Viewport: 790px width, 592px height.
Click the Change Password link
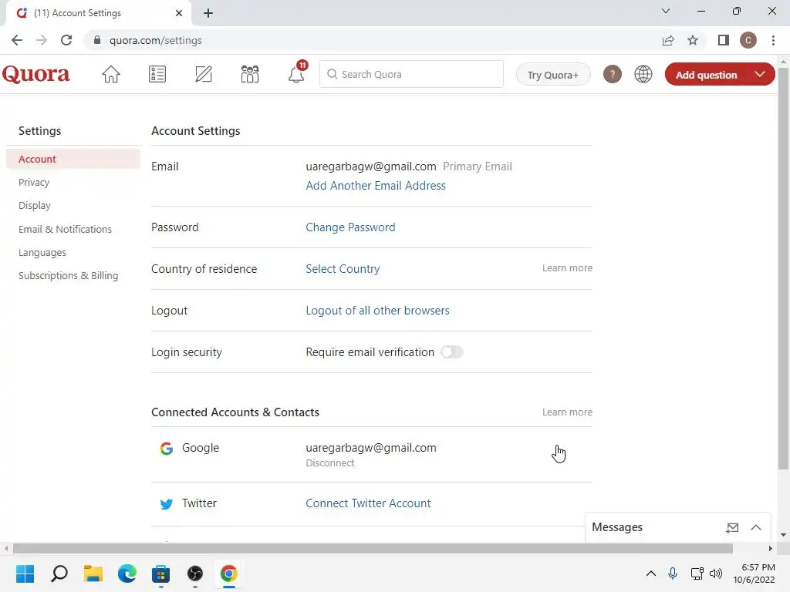pos(351,227)
